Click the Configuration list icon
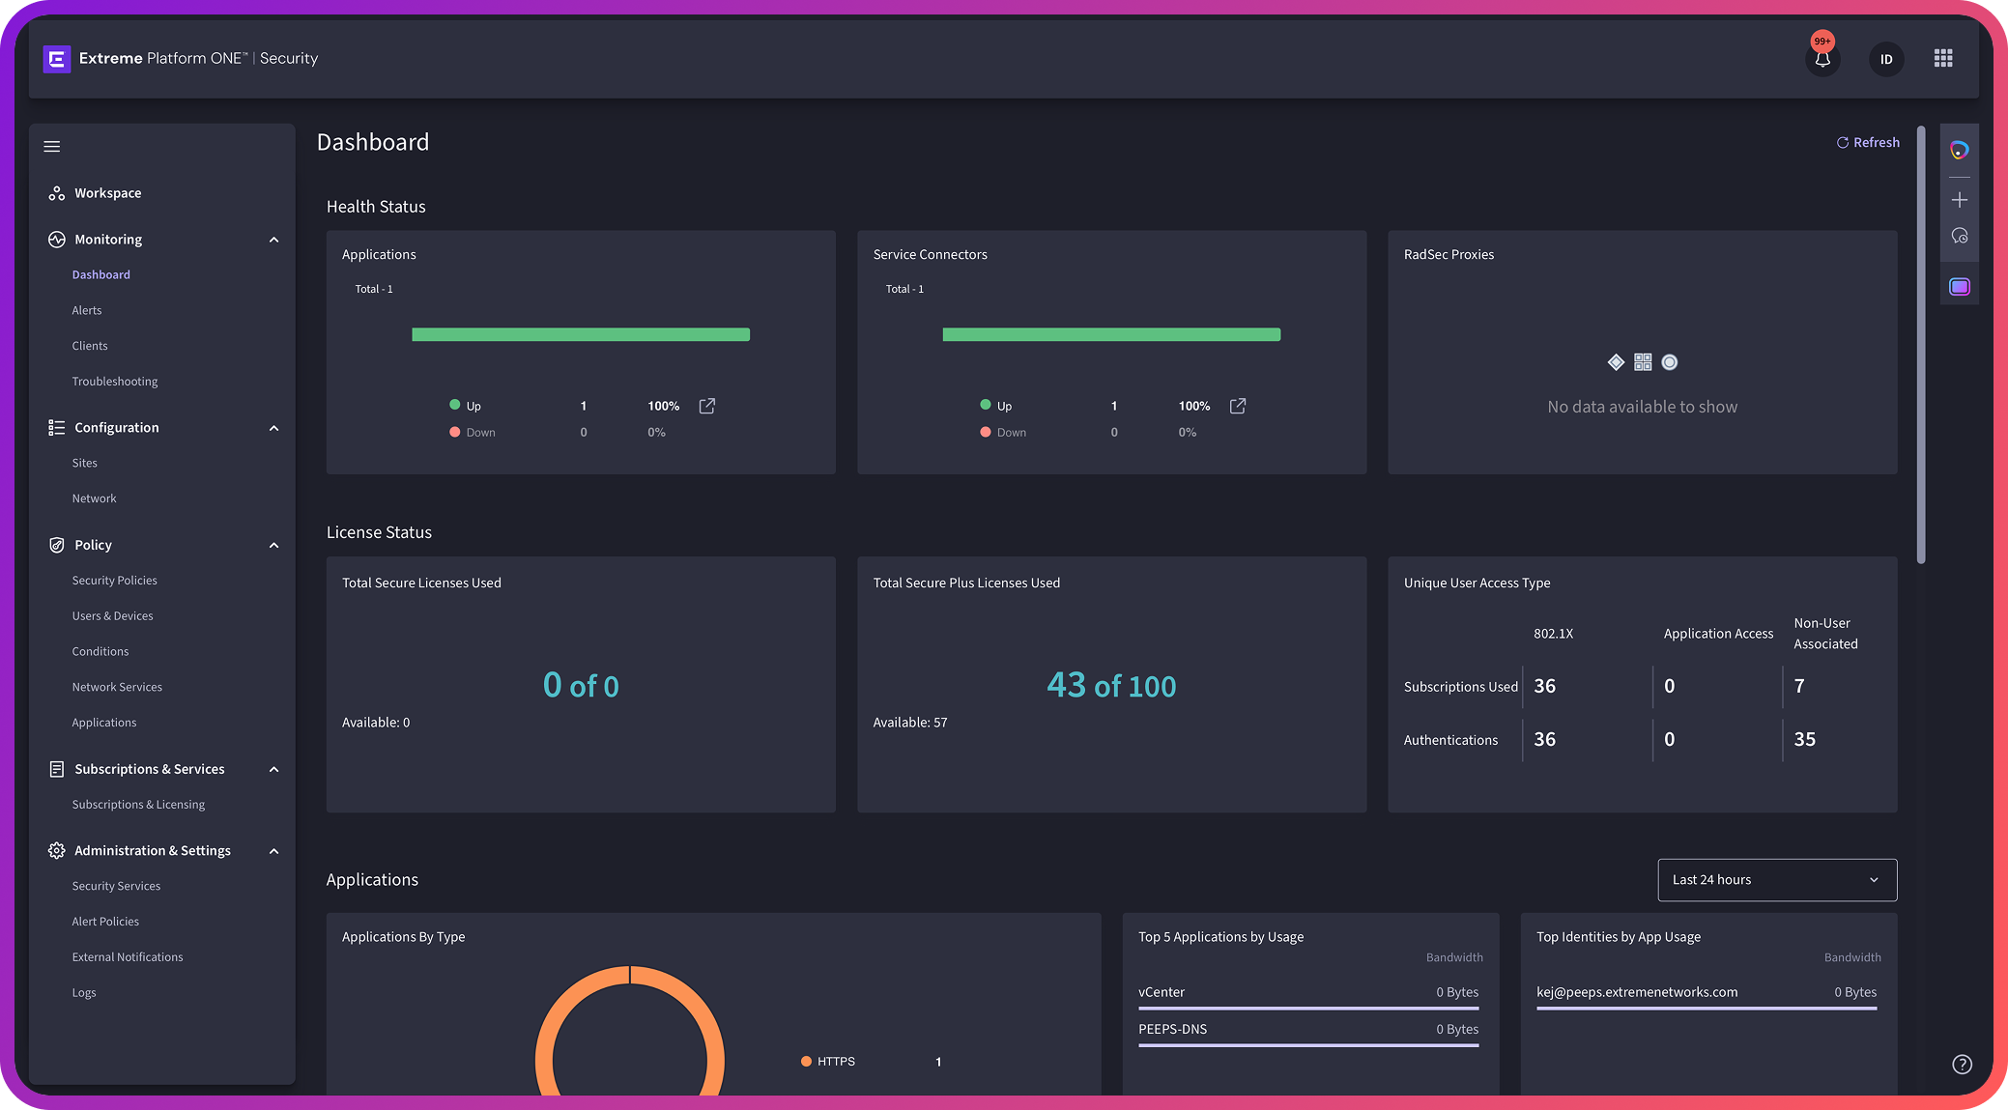Image resolution: width=2008 pixels, height=1110 pixels. 57,427
